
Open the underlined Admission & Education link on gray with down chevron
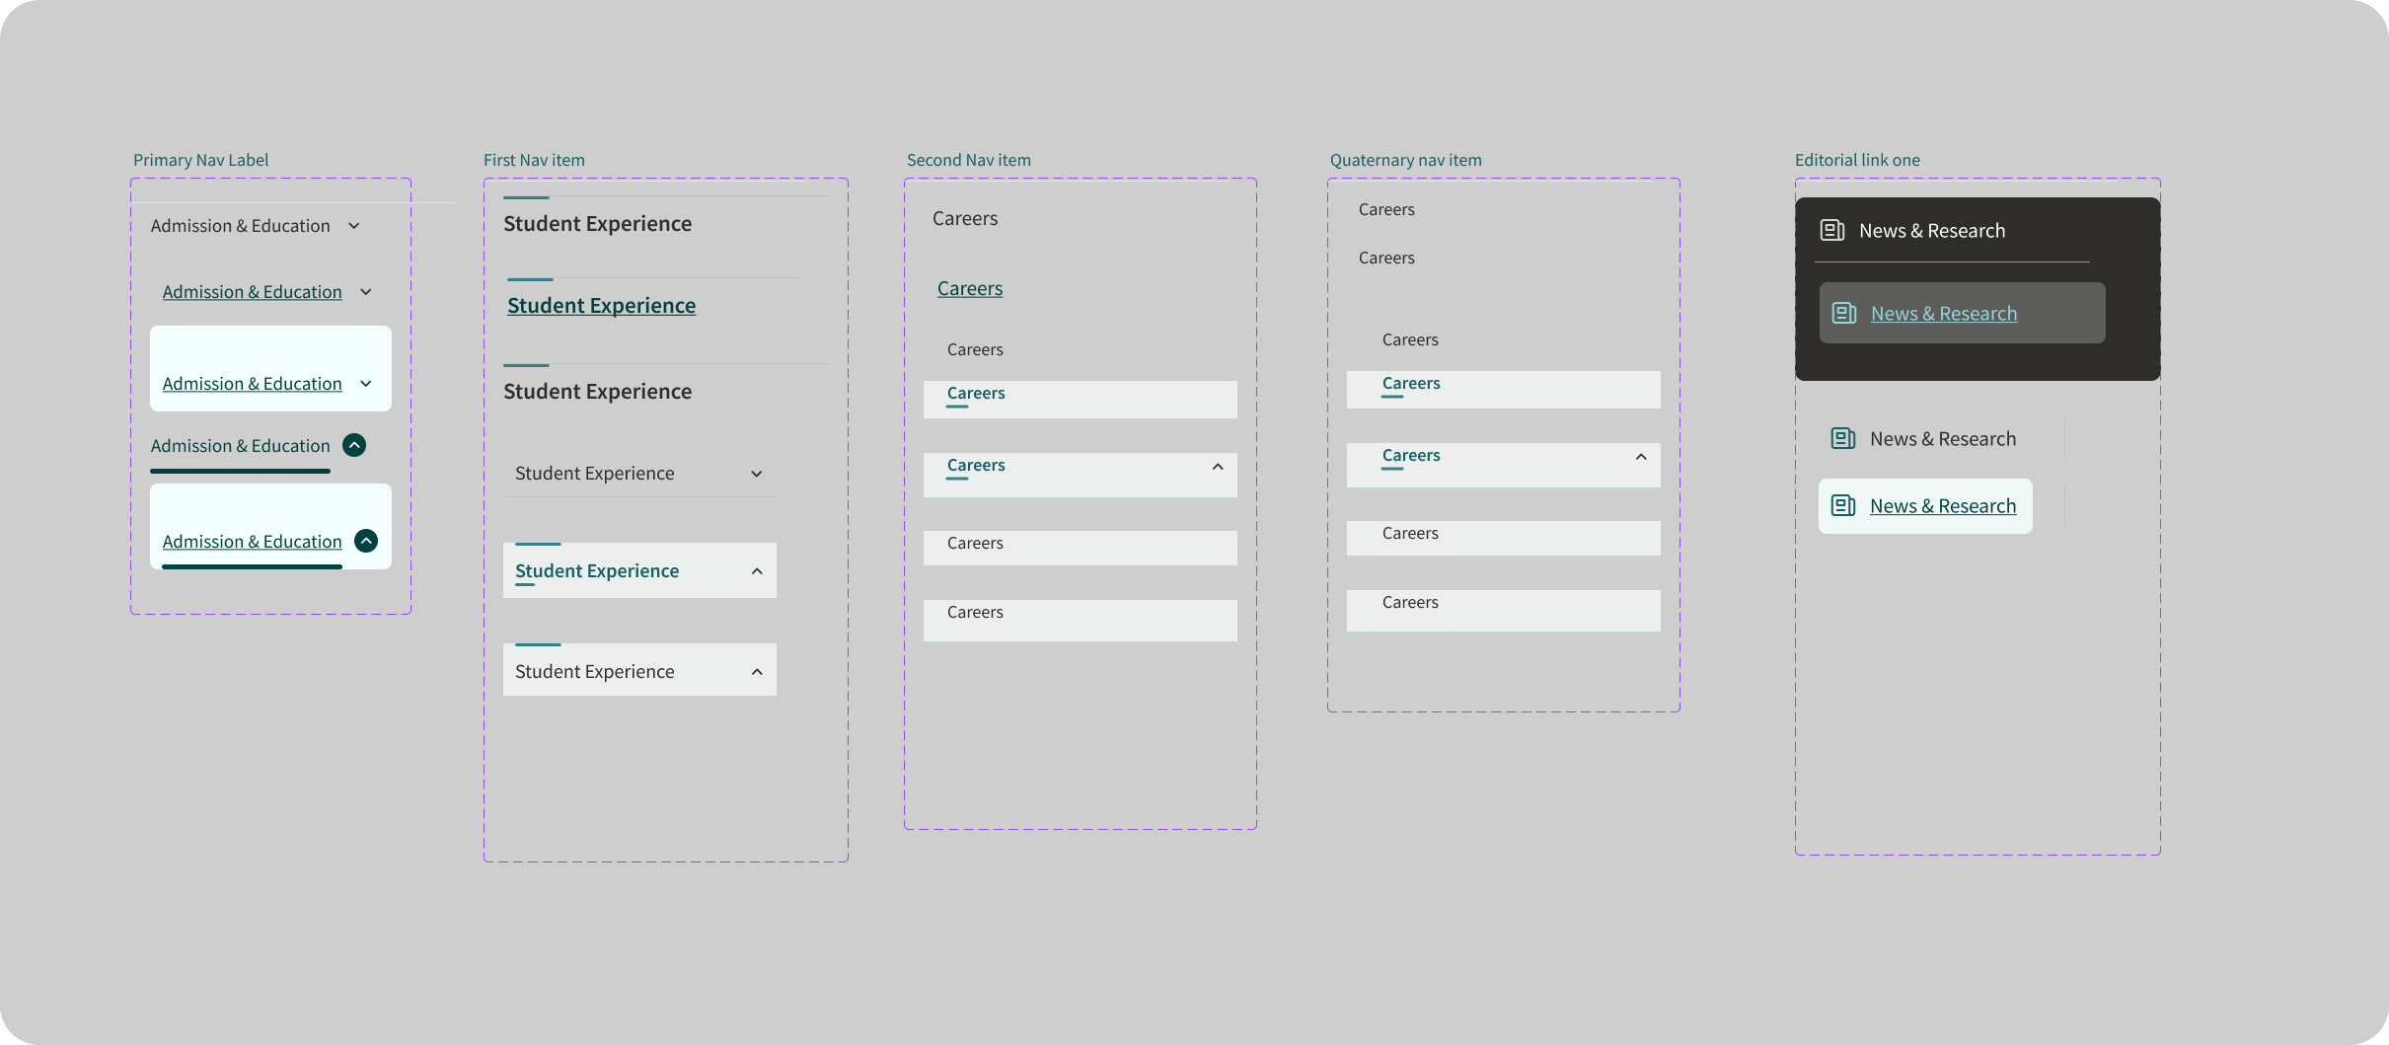coord(253,292)
